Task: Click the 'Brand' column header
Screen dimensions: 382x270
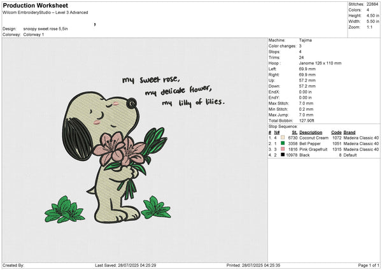Action: coord(350,132)
